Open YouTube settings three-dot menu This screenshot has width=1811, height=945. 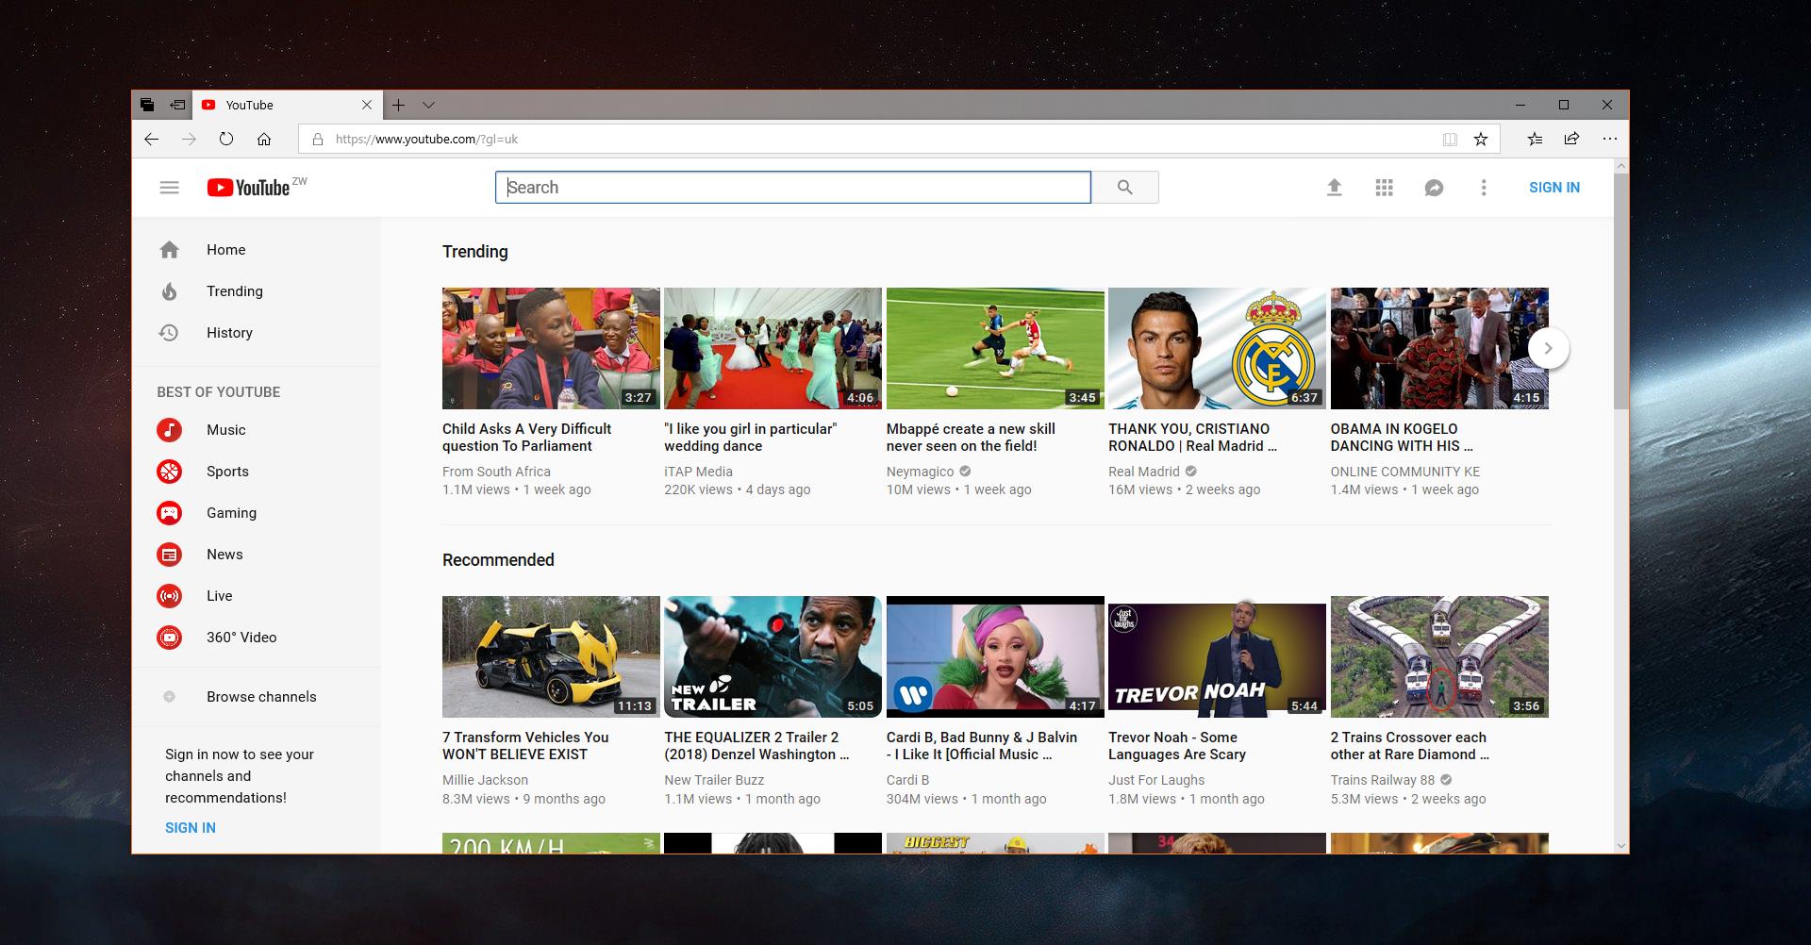click(1484, 188)
